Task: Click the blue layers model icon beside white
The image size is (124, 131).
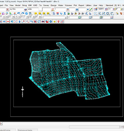Action: tap(26, 9)
